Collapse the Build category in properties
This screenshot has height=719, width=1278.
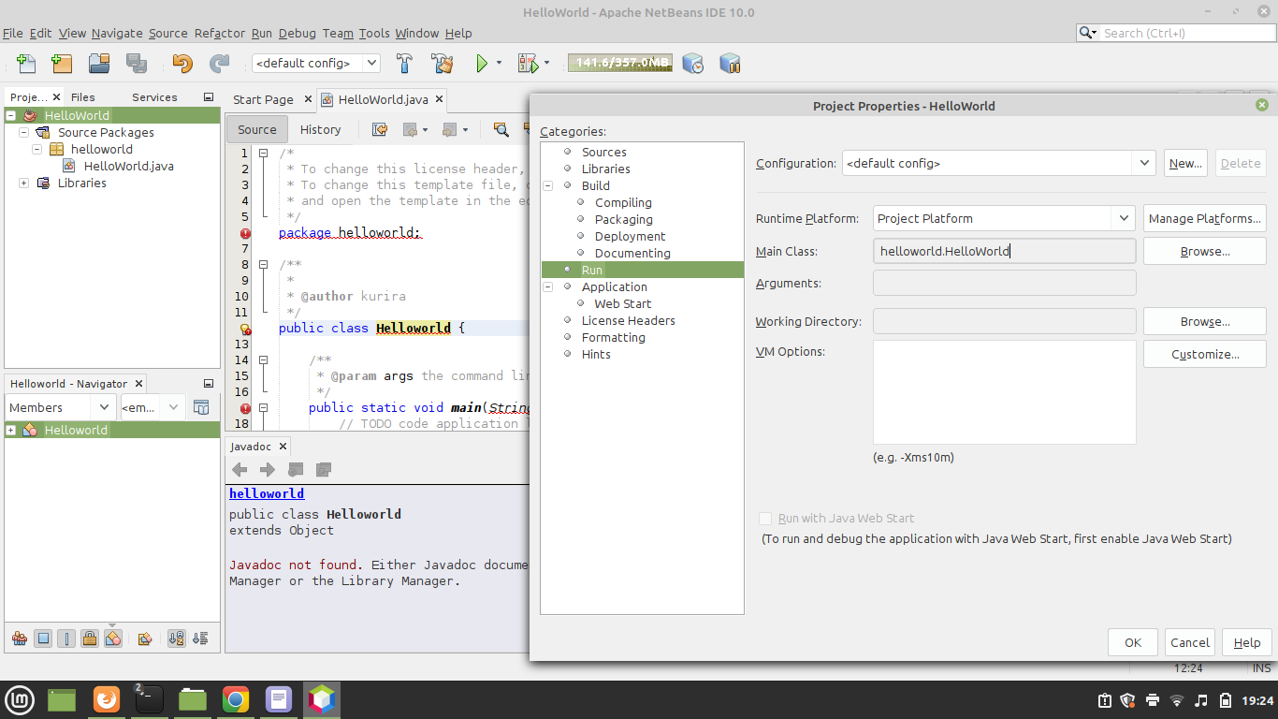548,185
